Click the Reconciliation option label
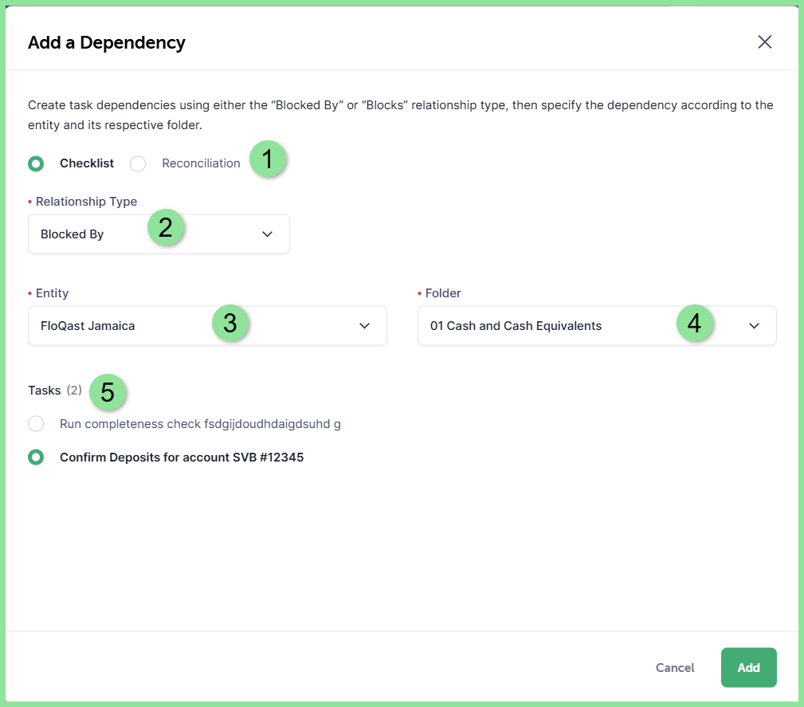Viewport: 804px width, 707px height. click(x=201, y=163)
